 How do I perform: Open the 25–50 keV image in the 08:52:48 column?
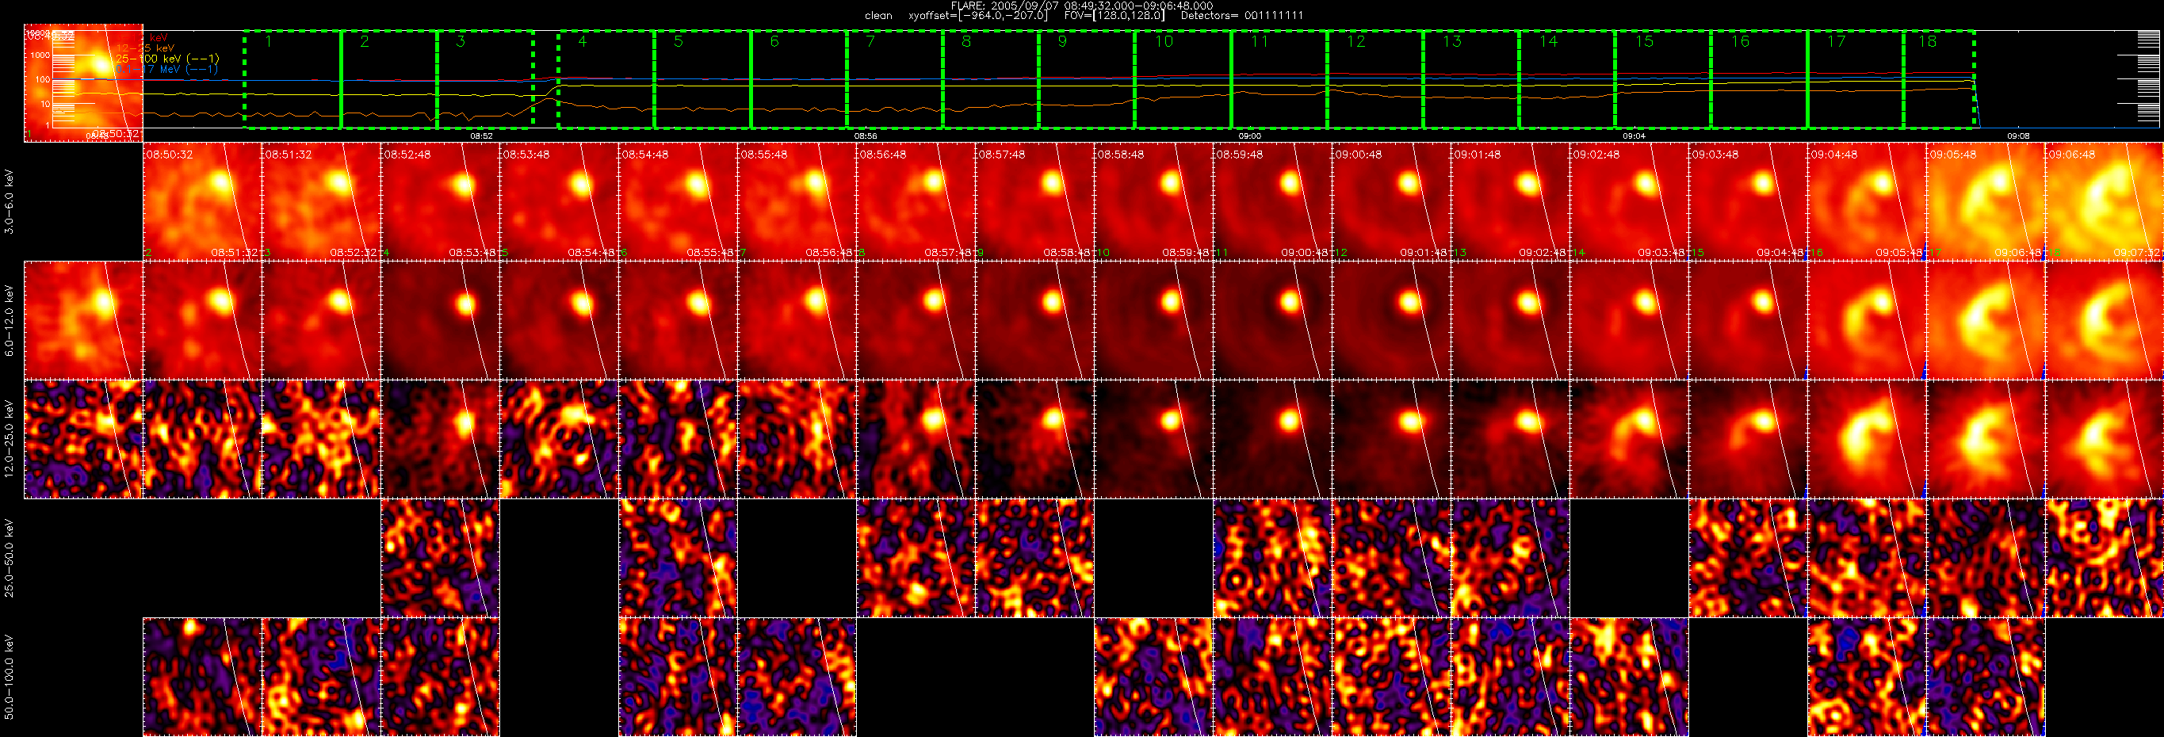point(440,558)
